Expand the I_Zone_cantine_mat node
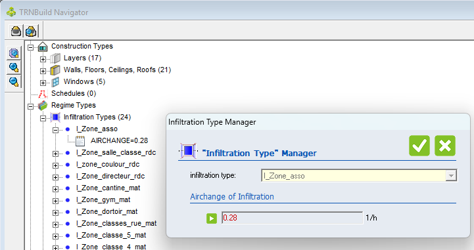This screenshot has height=250, width=474. [x=55, y=189]
